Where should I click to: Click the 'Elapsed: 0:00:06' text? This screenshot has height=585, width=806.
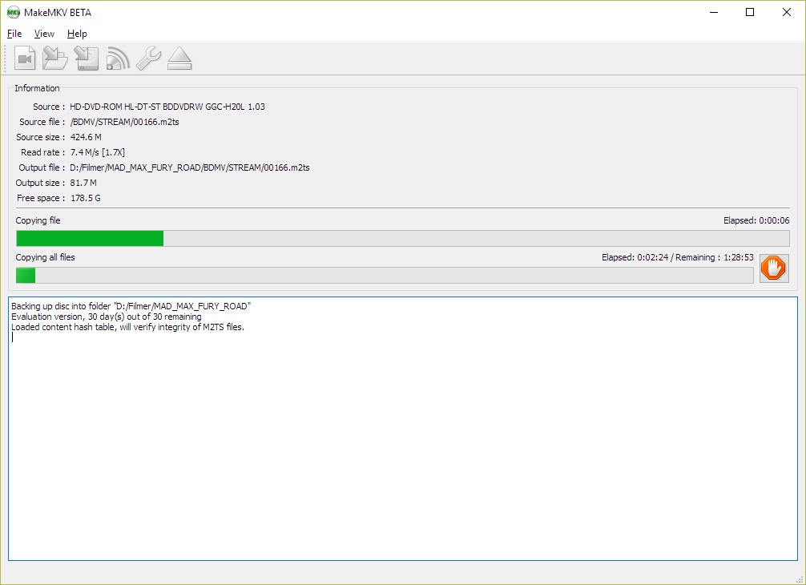tap(756, 220)
